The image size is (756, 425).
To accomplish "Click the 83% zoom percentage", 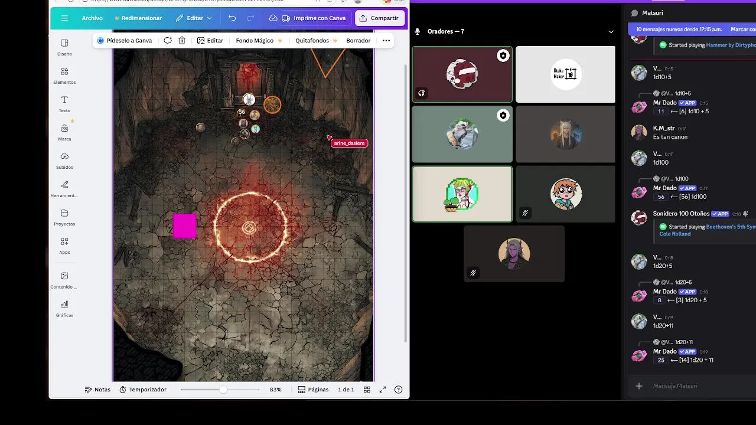I will 275,390.
